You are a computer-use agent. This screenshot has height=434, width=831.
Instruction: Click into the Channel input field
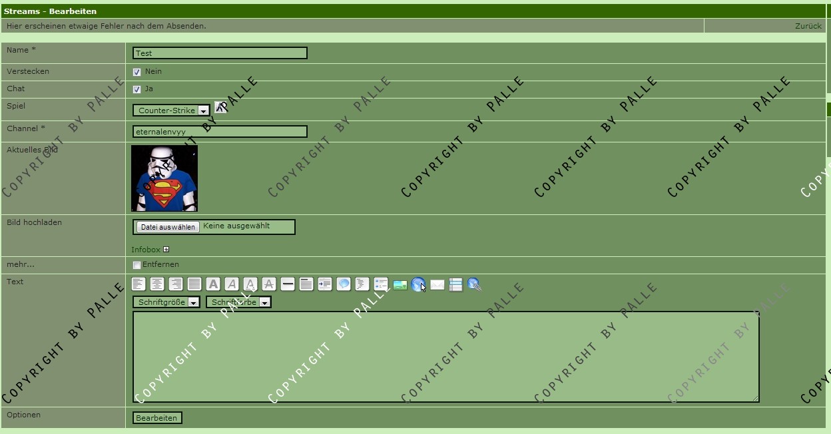pyautogui.click(x=220, y=132)
